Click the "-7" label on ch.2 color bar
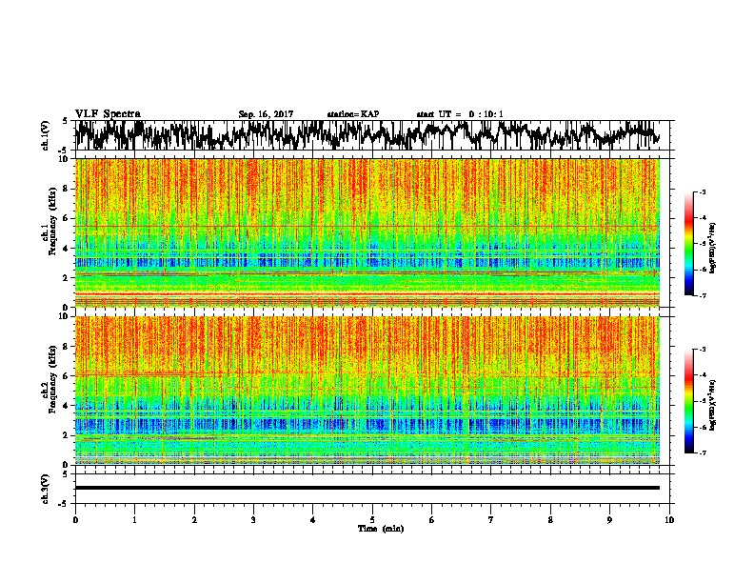Image resolution: width=754 pixels, height=583 pixels. 703,452
